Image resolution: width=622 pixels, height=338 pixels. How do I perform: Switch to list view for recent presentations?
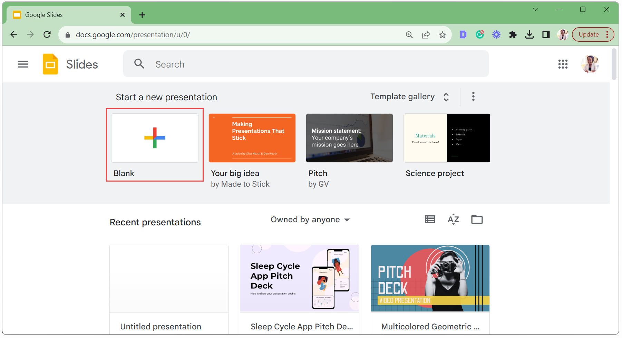(429, 219)
